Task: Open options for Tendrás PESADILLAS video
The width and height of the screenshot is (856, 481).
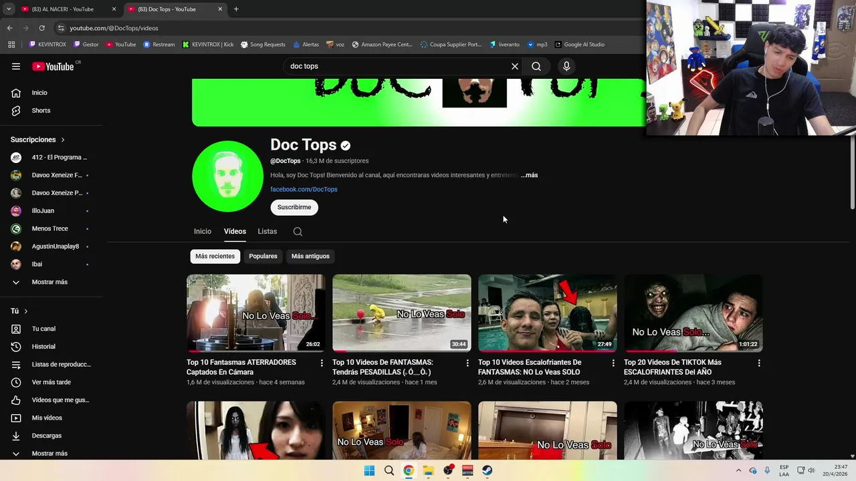Action: coord(467,363)
